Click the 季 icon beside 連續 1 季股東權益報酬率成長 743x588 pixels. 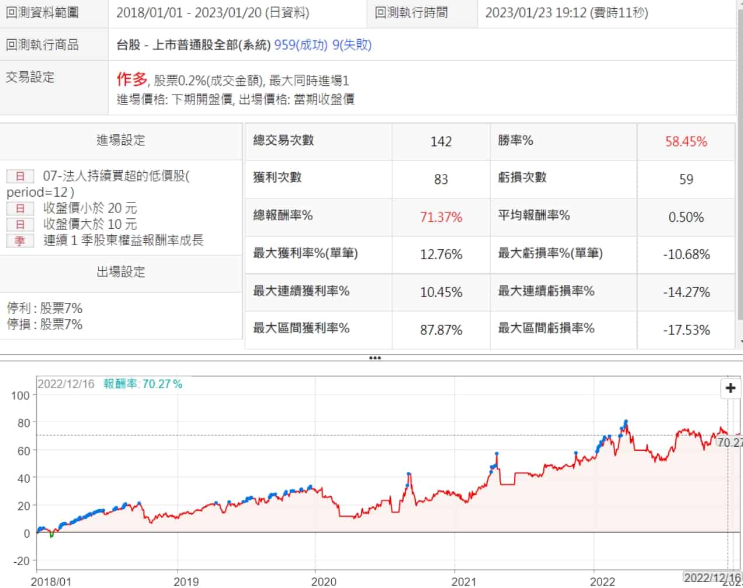[x=20, y=241]
